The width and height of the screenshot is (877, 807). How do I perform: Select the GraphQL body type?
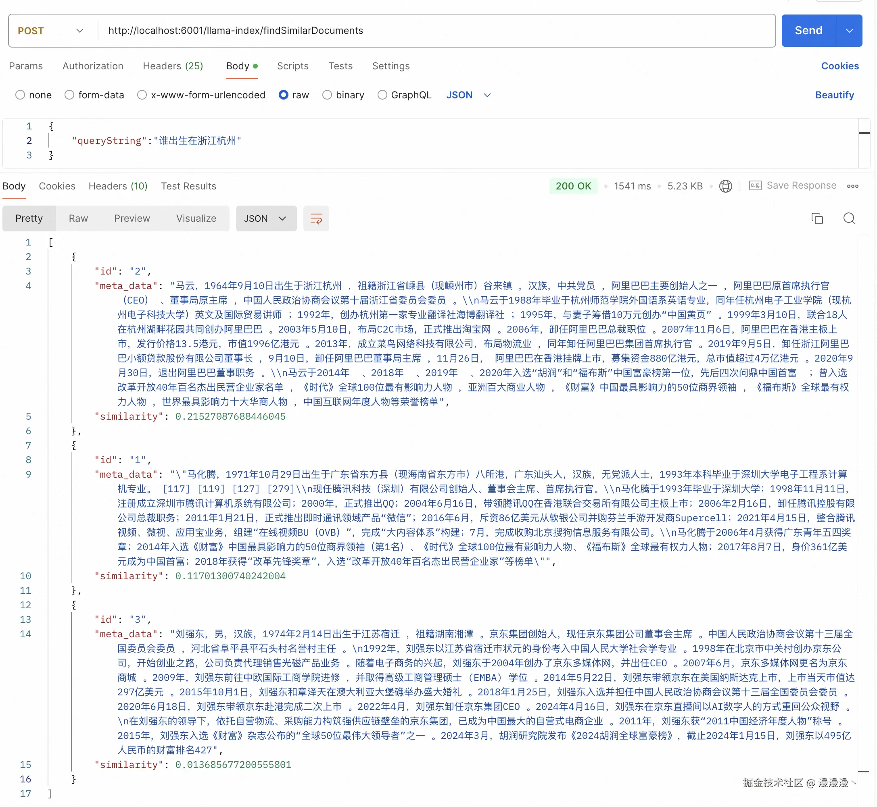tap(382, 95)
